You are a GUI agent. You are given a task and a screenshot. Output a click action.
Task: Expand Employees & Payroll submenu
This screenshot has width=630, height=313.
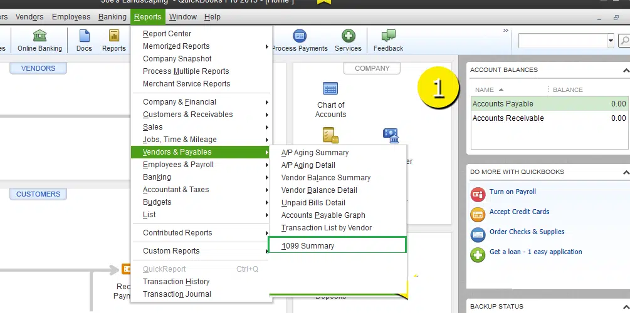[201, 165]
